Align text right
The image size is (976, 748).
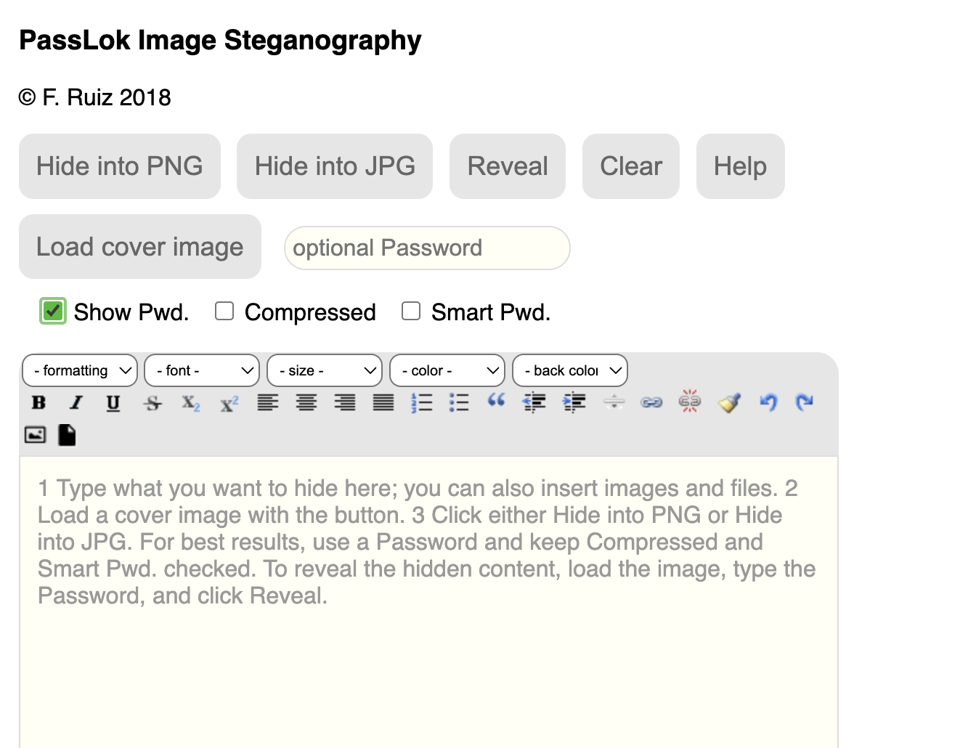pyautogui.click(x=345, y=402)
